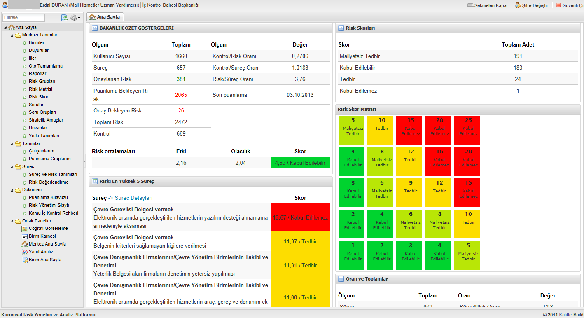
Task: Click the Birim Karnesi panel icon
Action: (x=25, y=236)
